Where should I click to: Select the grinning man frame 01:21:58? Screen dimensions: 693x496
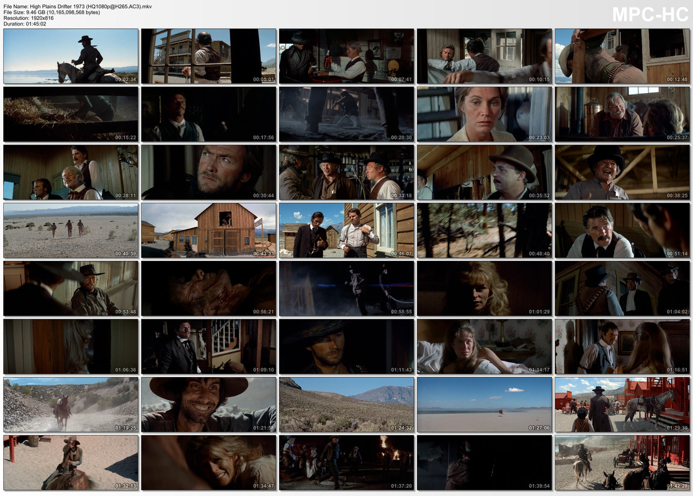(208, 405)
